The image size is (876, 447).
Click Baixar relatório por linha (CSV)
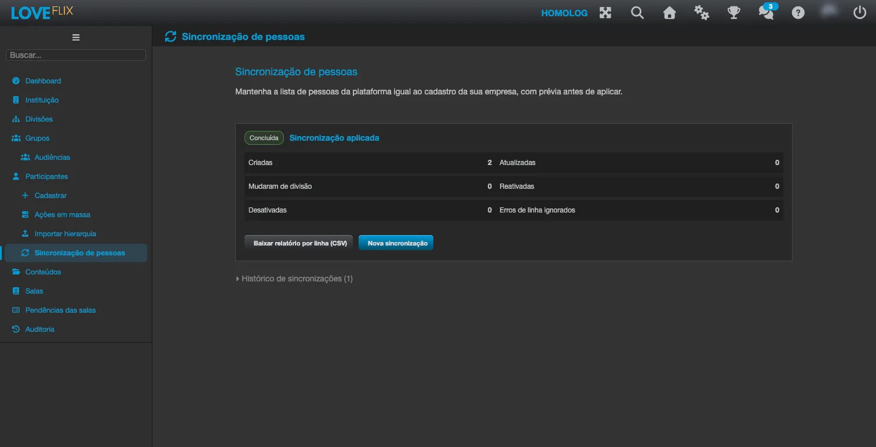coord(300,243)
